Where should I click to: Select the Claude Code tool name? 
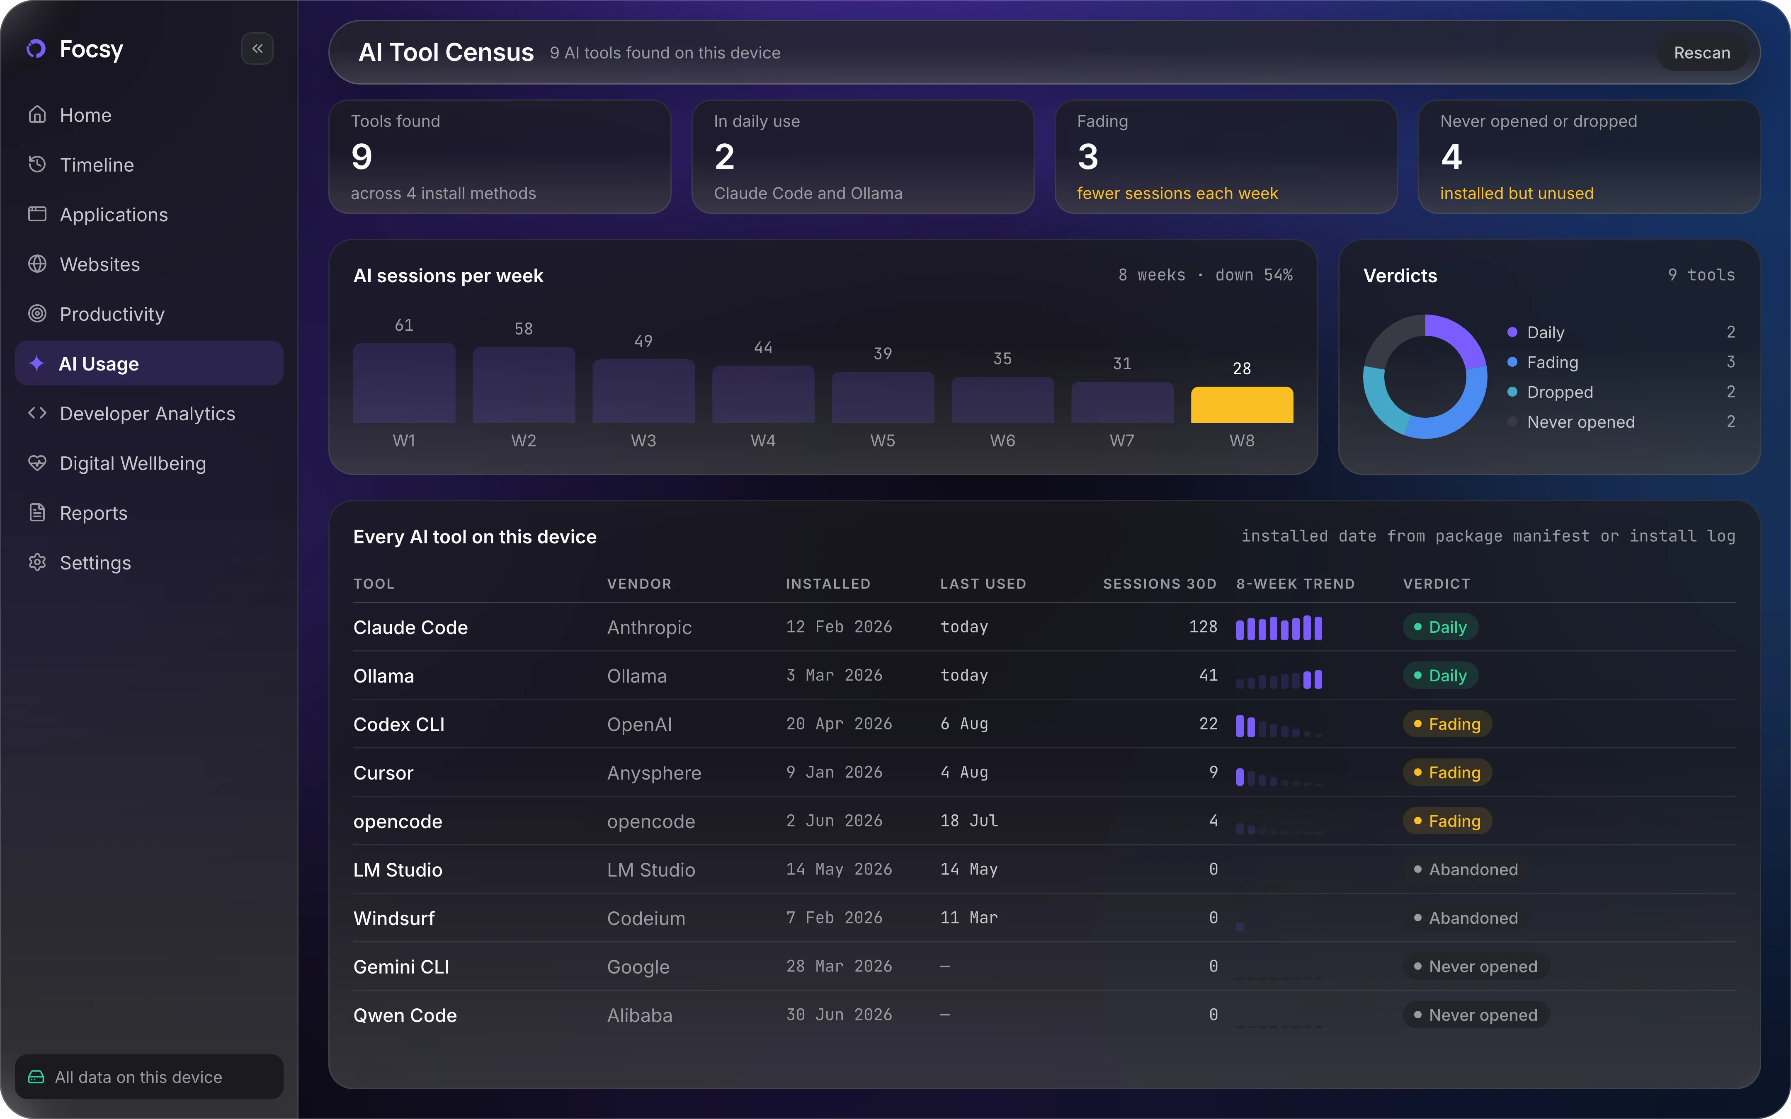tap(410, 627)
